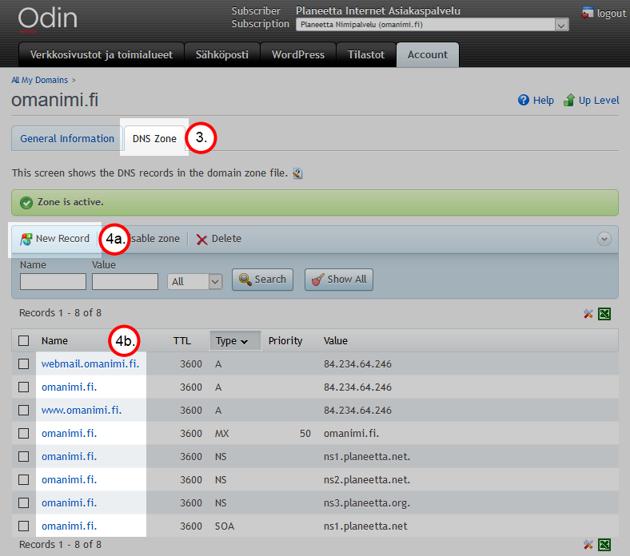630x556 pixels.
Task: Check the www.omanimi.fi. record checkbox
Action: click(24, 411)
